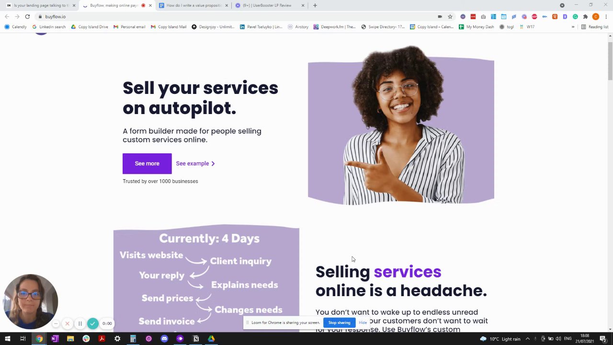
Task: Open the Grammarly extension icon
Action: pos(575,17)
